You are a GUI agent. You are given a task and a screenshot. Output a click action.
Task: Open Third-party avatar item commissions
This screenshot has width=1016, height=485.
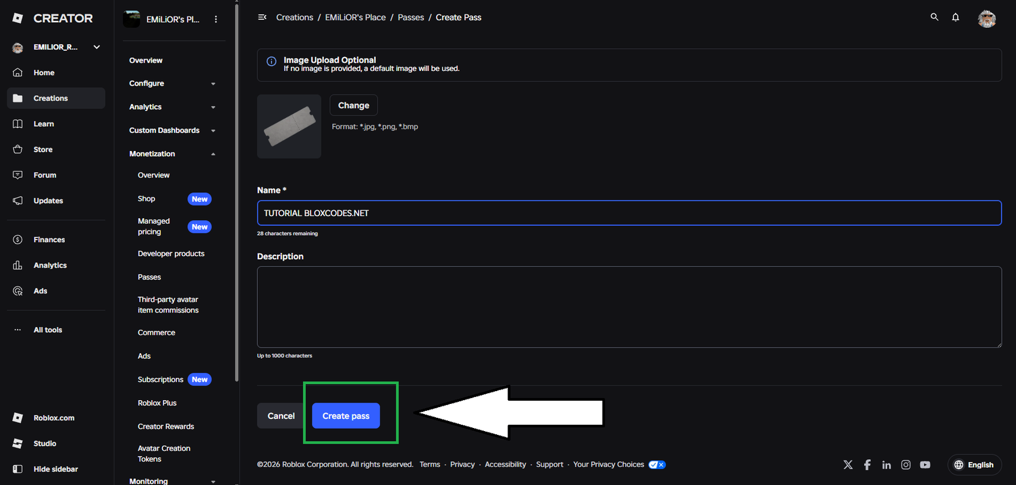[x=168, y=305]
